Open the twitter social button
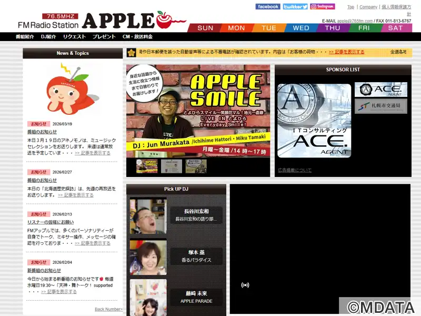The image size is (421, 316). coord(295,6)
